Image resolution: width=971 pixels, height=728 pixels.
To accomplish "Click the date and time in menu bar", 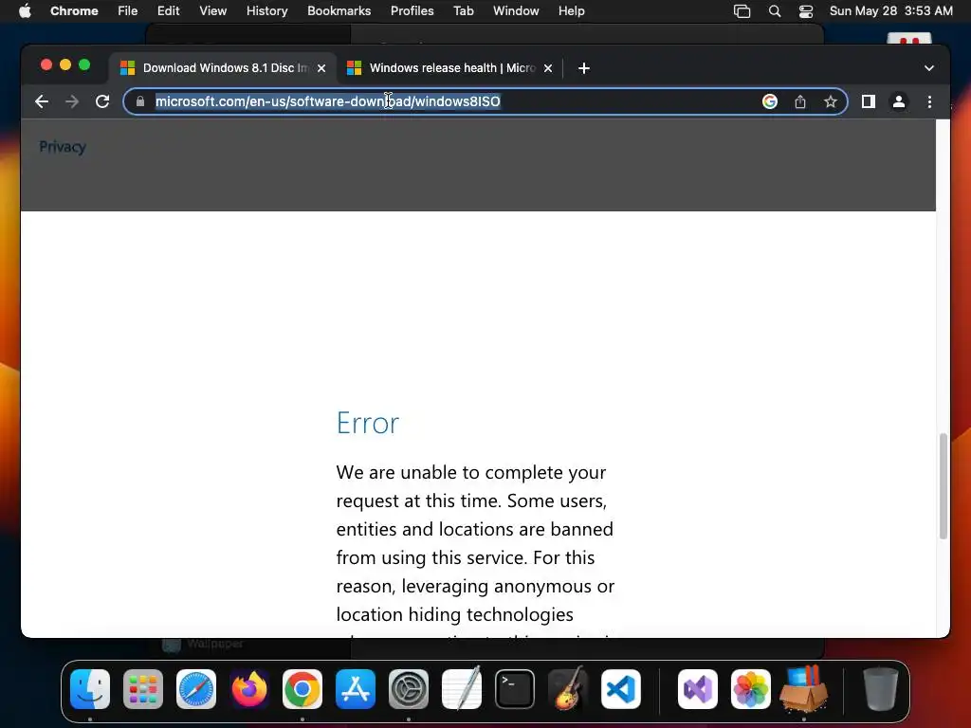I will point(891,11).
